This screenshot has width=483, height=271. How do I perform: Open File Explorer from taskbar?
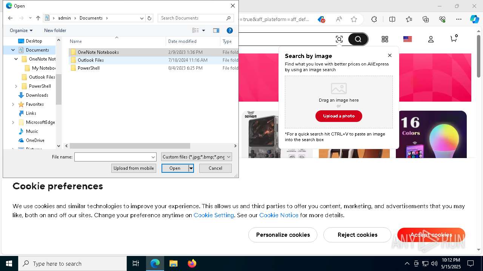click(x=173, y=263)
